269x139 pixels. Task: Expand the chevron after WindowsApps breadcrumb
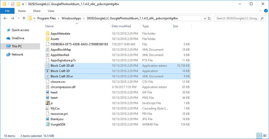84,18
